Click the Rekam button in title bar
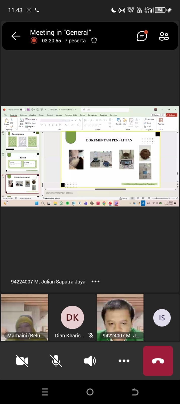The width and height of the screenshot is (180, 404). (156, 115)
